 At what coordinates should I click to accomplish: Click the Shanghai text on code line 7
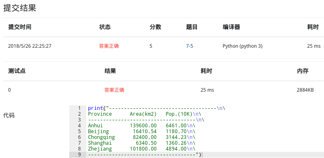(100, 143)
